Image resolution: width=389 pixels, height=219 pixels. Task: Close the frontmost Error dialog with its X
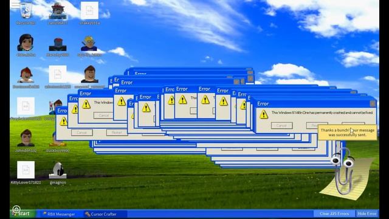[x=373, y=103]
